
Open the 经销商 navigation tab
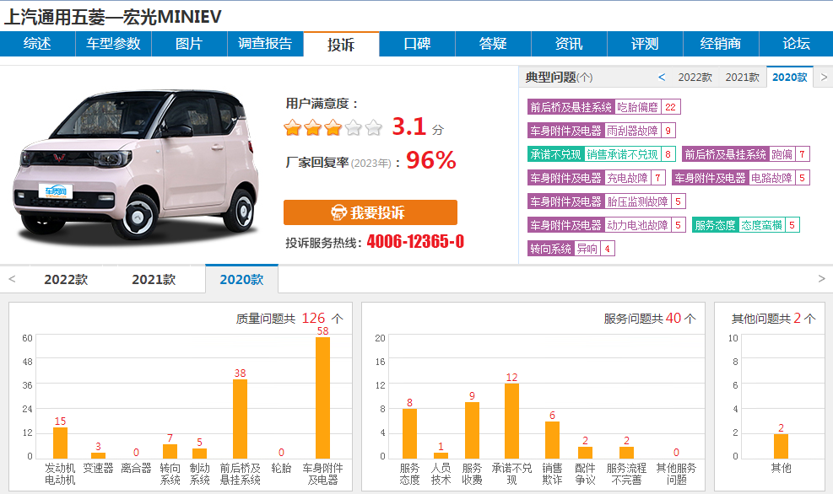(x=721, y=44)
